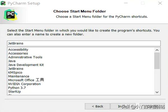
Task: Click the folder list scroll up arrow
Action: (157, 50)
